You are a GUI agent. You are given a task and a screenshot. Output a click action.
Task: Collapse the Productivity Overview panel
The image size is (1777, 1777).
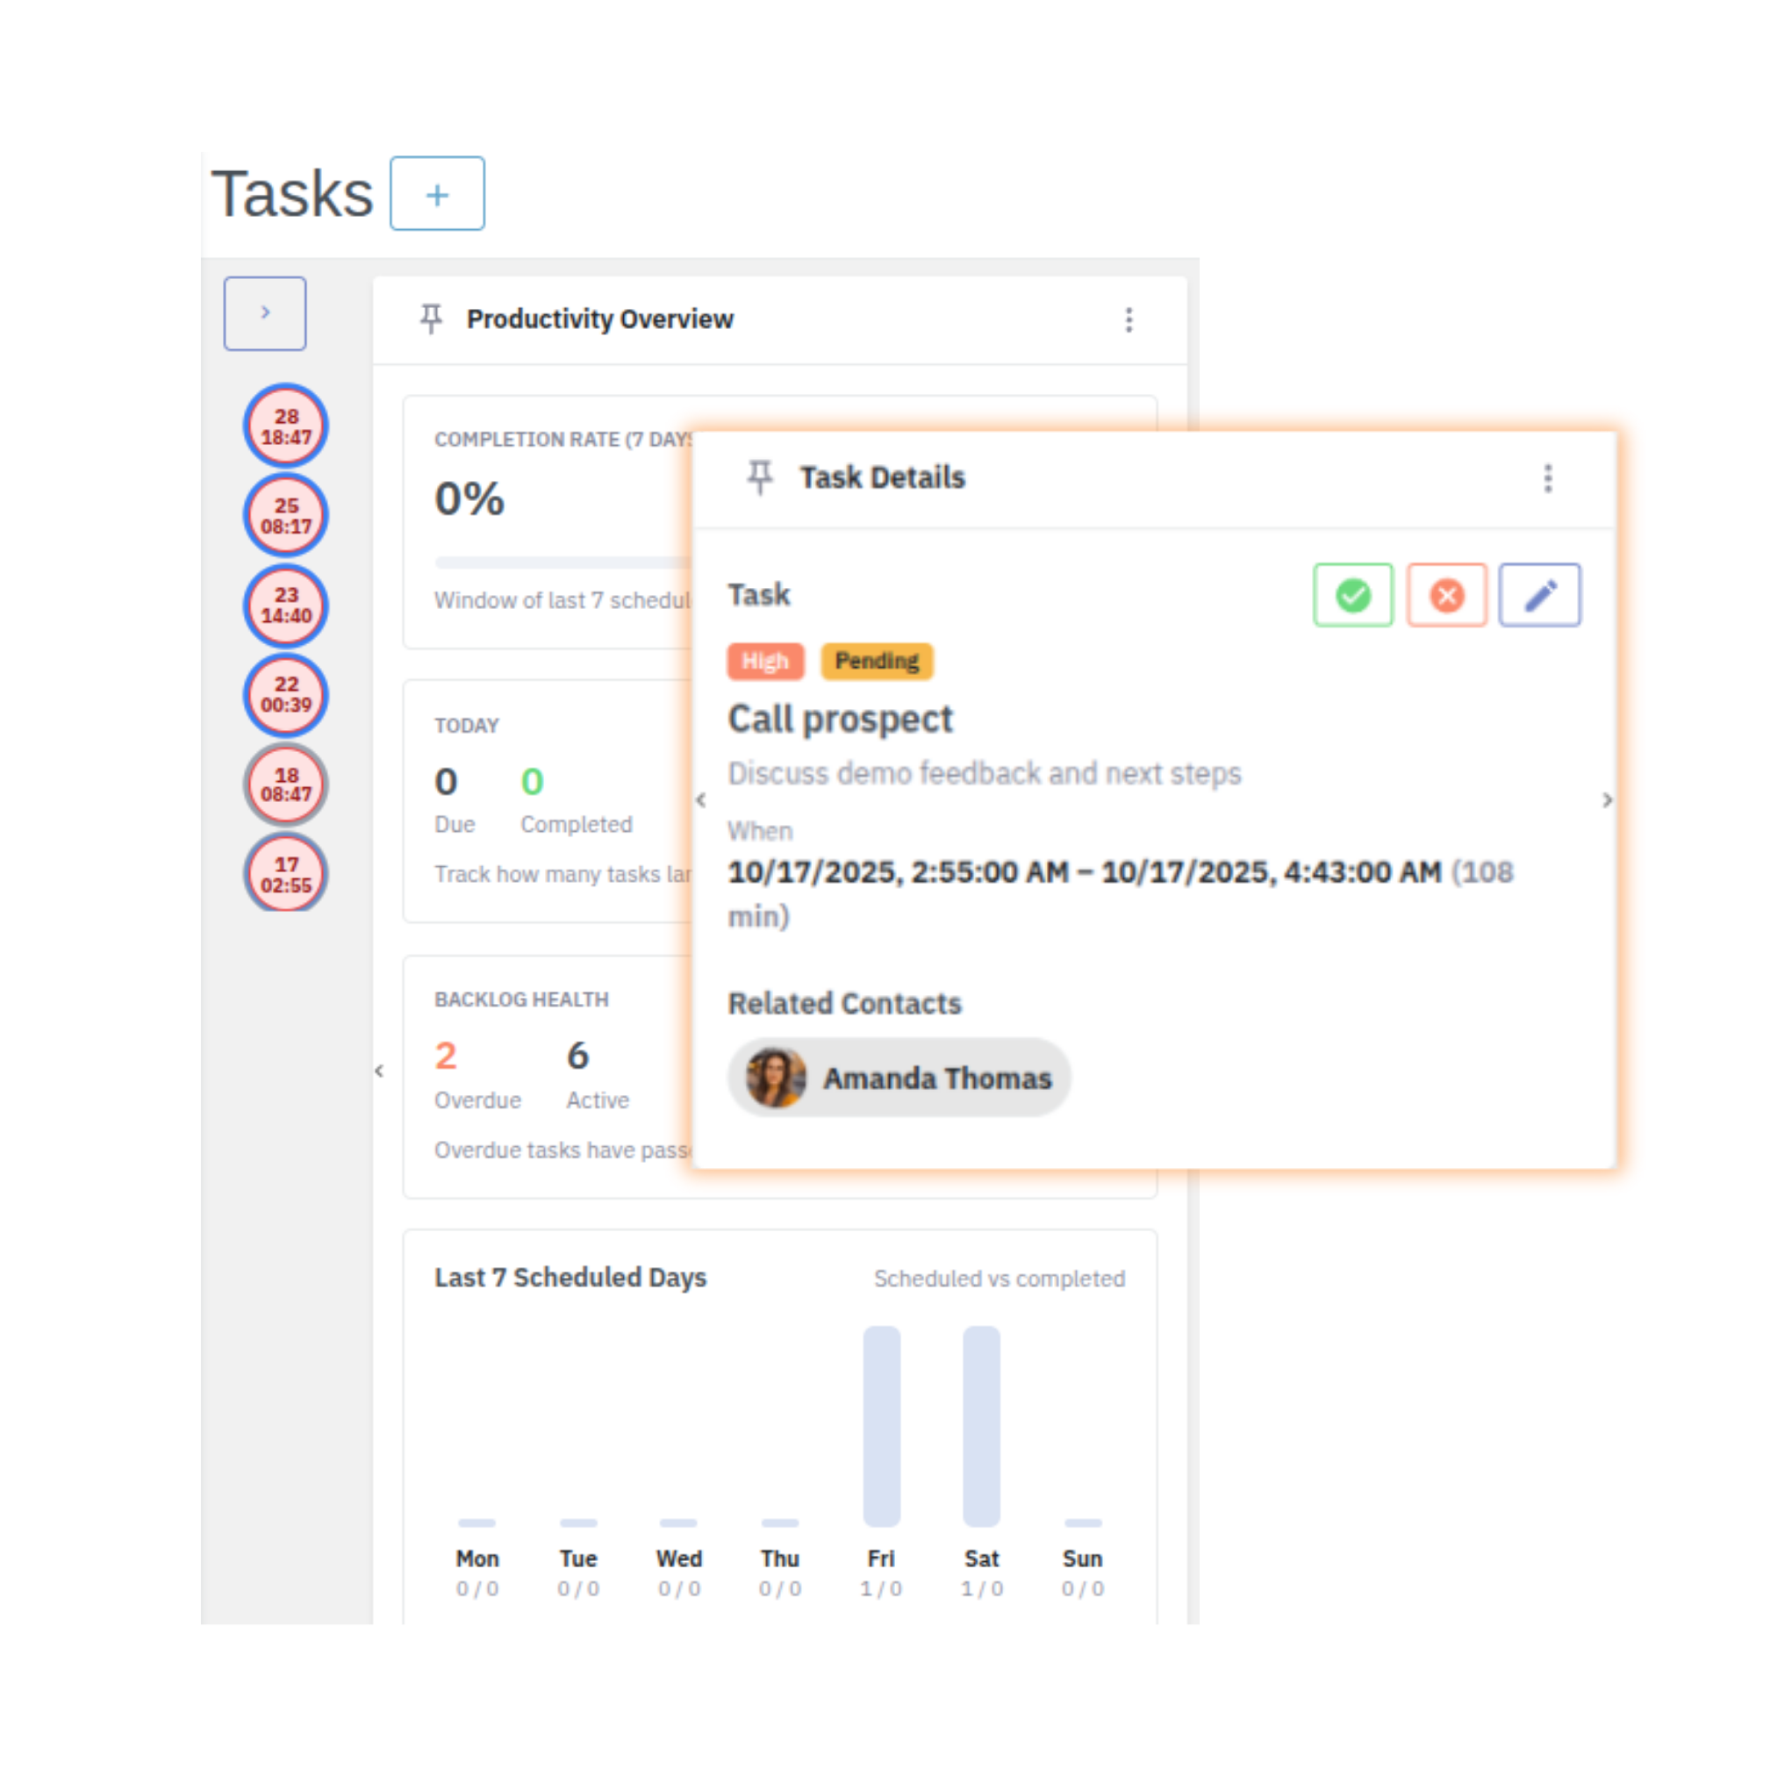click(x=379, y=1071)
